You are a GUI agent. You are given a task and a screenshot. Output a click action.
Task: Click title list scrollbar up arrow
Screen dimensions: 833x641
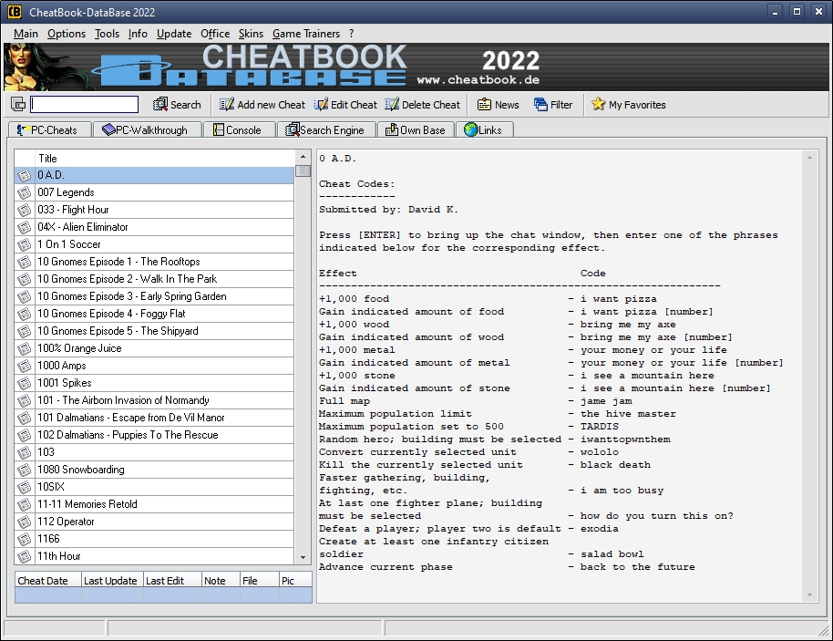tap(303, 157)
